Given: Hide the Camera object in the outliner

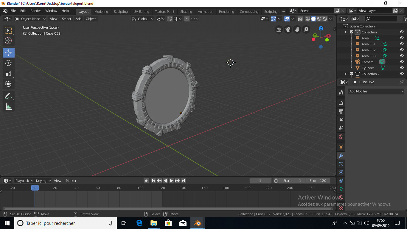Looking at the screenshot, I should click(x=402, y=62).
